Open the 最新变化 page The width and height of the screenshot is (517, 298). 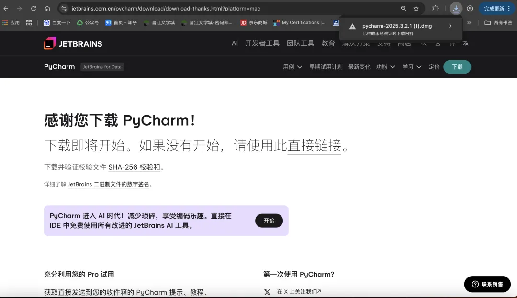pyautogui.click(x=360, y=67)
